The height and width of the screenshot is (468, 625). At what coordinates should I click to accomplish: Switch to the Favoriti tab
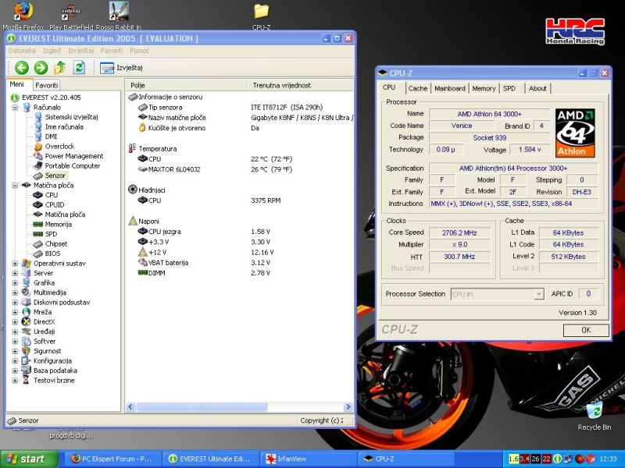click(x=47, y=85)
